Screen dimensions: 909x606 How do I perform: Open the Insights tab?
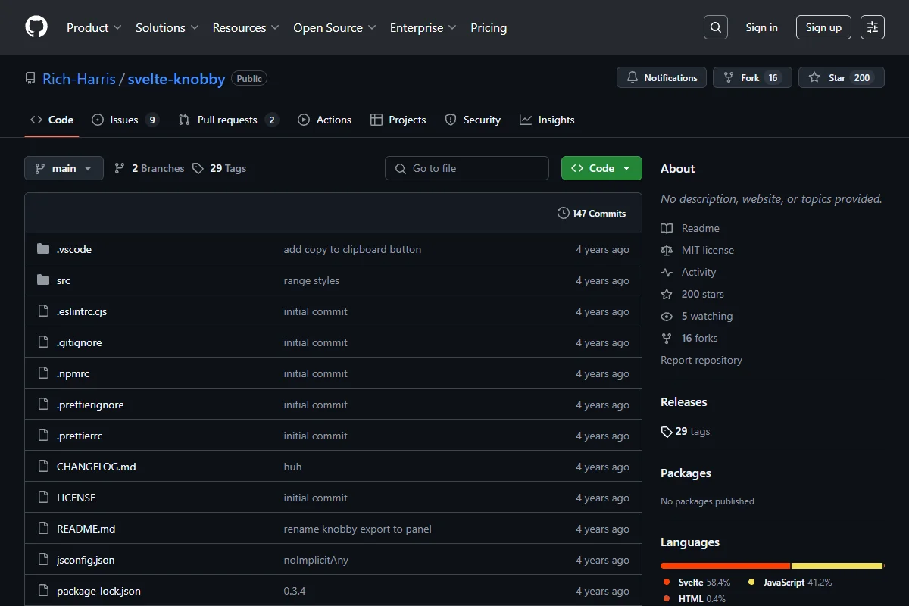547,120
